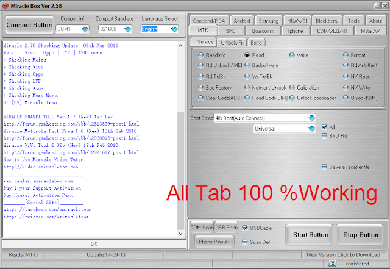Open the Tools tab
The height and width of the screenshot is (269, 390).
pos(353,21)
